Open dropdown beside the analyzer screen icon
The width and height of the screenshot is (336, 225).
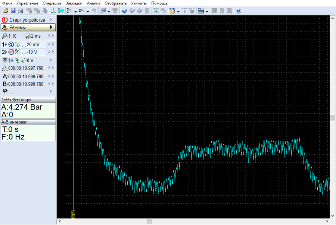coord(109,11)
